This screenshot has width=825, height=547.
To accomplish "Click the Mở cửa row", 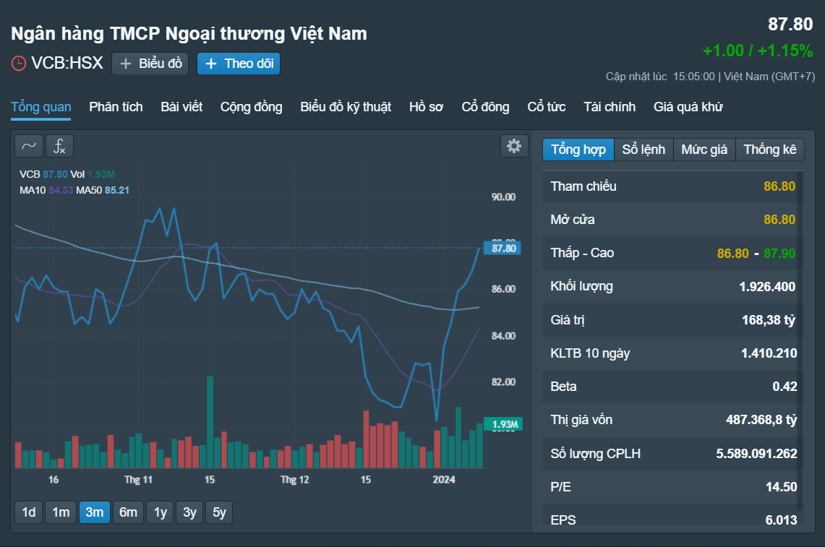I will (x=673, y=220).
